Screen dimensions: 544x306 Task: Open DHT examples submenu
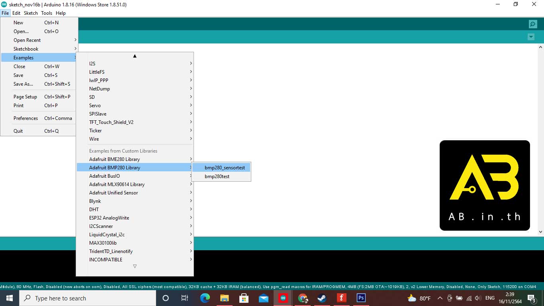pos(135,210)
